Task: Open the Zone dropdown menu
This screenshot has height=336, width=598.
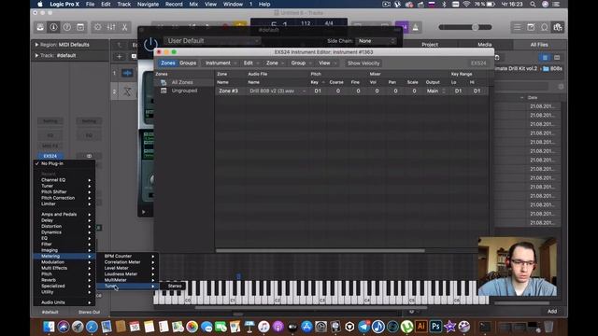Action: pyautogui.click(x=275, y=63)
